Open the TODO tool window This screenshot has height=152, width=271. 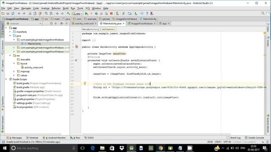coord(89,138)
